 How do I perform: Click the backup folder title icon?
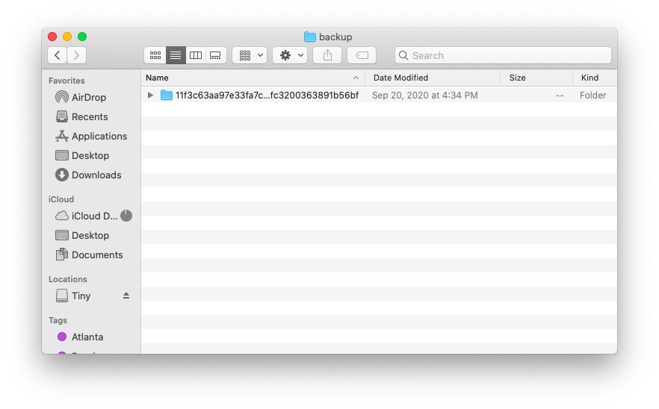click(x=310, y=37)
